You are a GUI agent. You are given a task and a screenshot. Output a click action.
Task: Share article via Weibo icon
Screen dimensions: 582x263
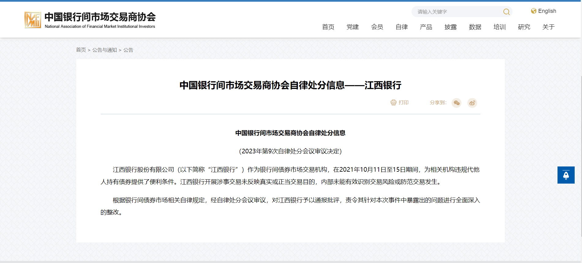click(x=472, y=103)
